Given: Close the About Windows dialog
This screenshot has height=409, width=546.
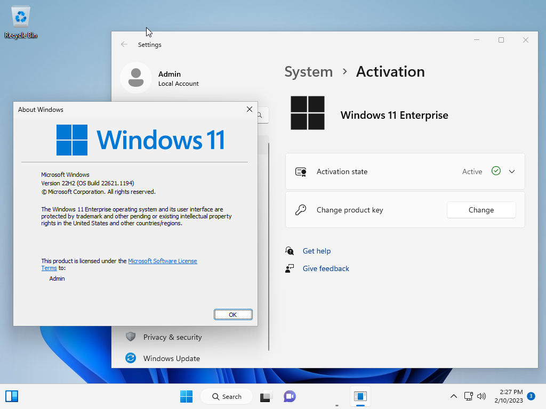Looking at the screenshot, I should click(250, 109).
